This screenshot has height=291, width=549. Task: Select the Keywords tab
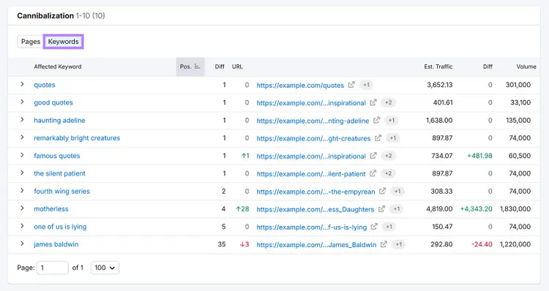64,42
